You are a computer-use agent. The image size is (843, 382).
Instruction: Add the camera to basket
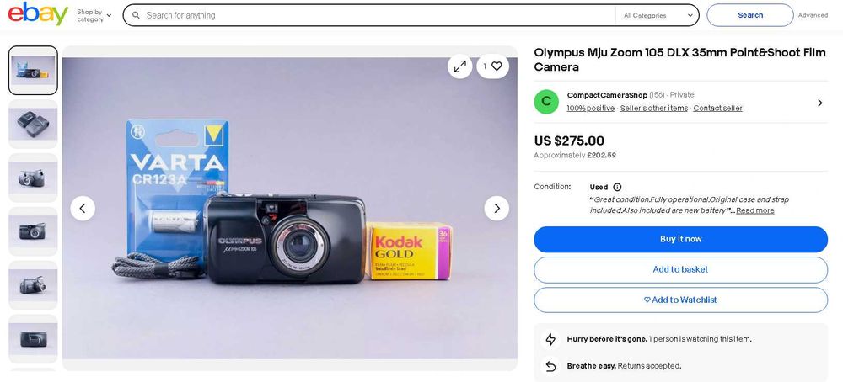[680, 269]
